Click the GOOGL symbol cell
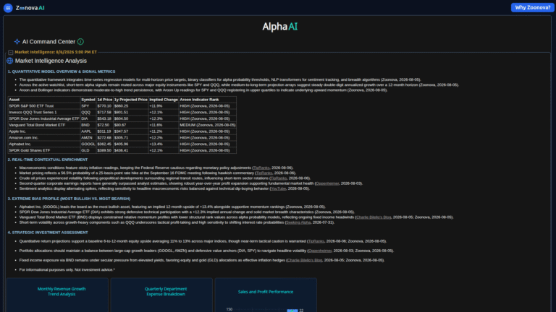This screenshot has height=312, width=556. click(x=88, y=144)
